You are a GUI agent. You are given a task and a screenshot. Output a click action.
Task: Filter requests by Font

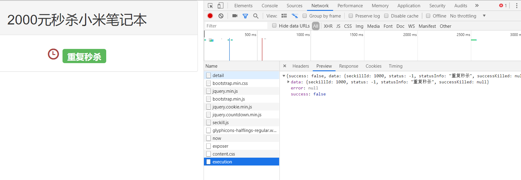(388, 26)
